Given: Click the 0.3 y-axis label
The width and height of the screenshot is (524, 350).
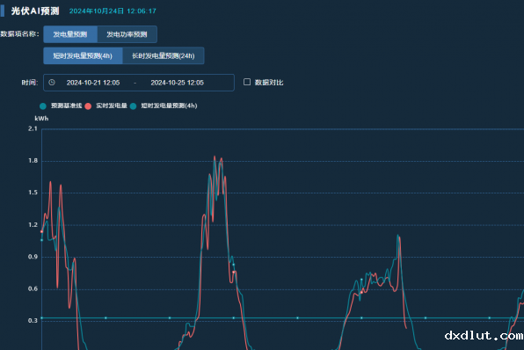Looking at the screenshot, I should point(33,321).
